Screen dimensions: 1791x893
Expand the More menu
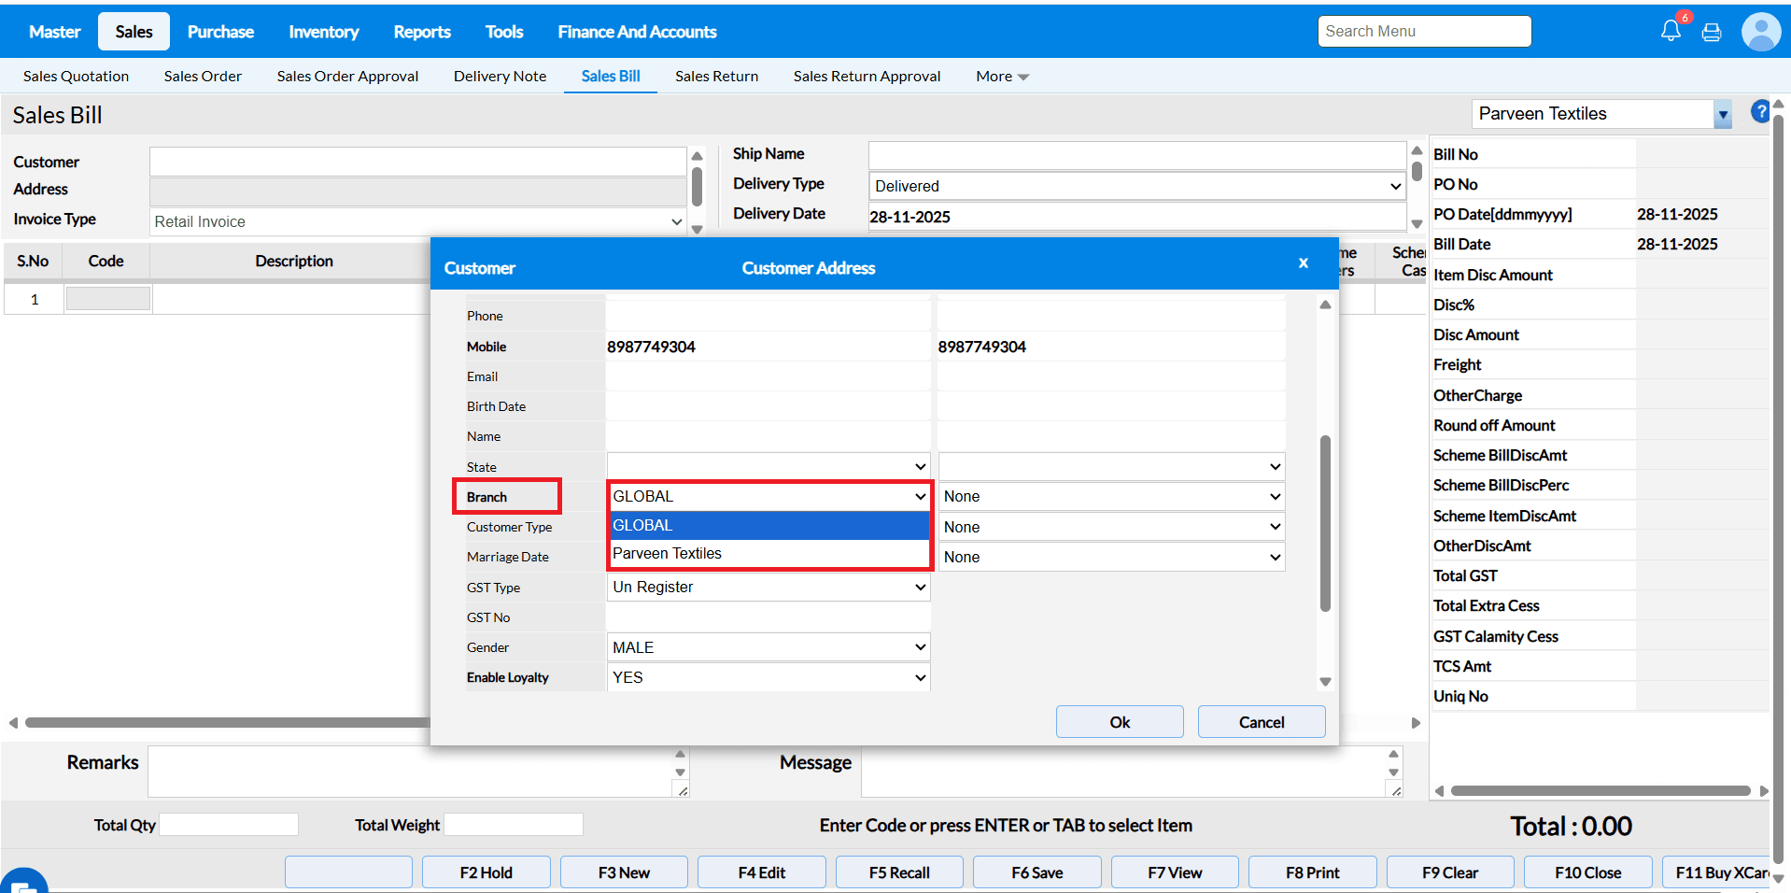tap(1001, 77)
